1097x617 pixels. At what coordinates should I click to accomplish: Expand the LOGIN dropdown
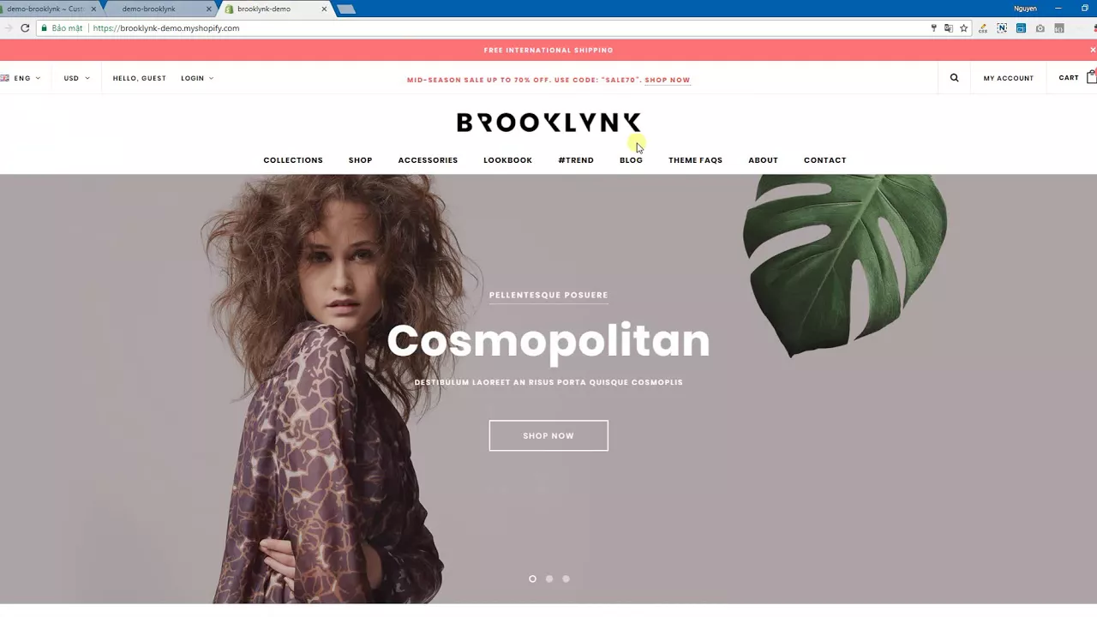point(197,78)
